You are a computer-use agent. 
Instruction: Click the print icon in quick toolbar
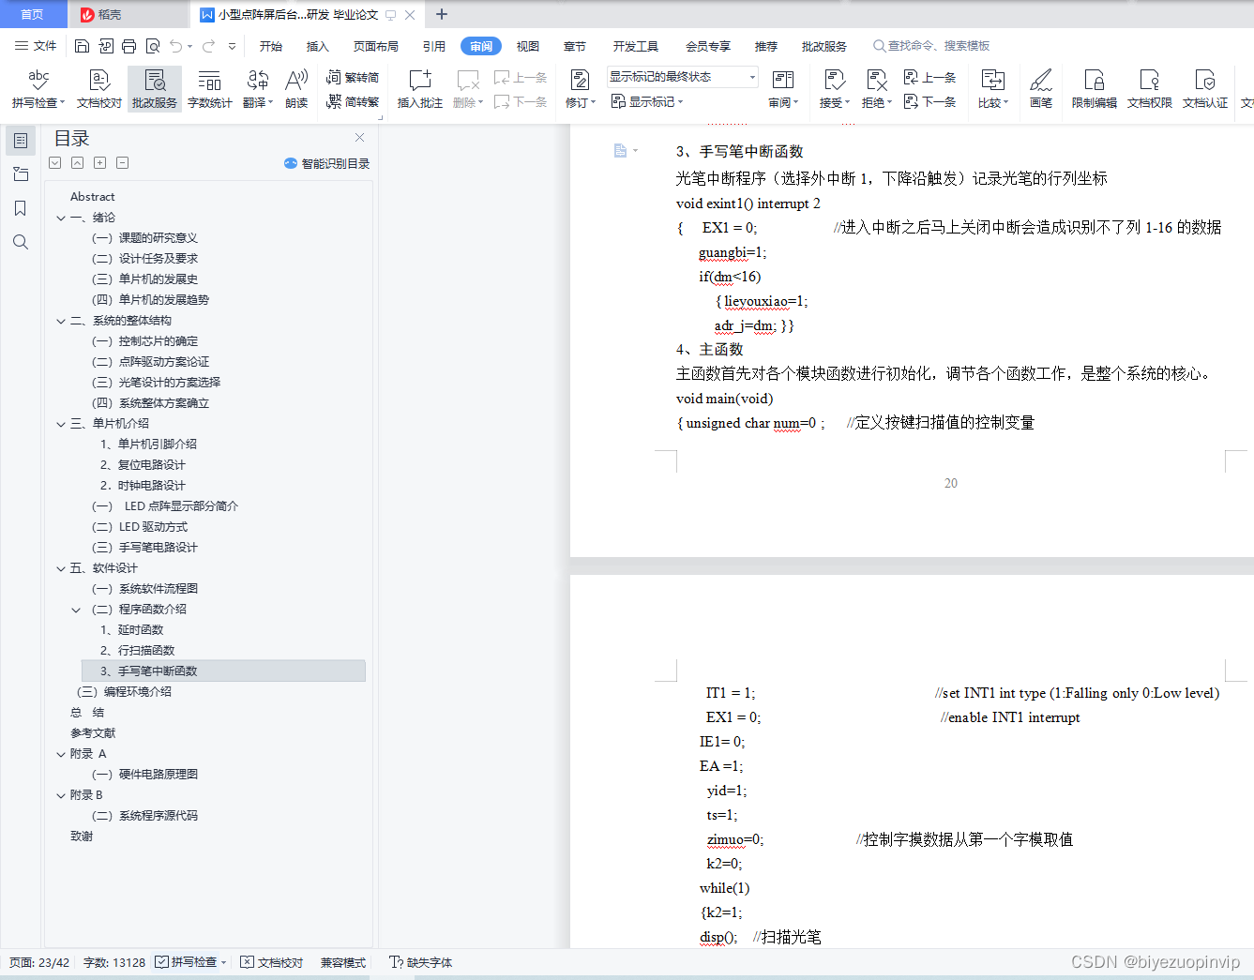coord(129,46)
